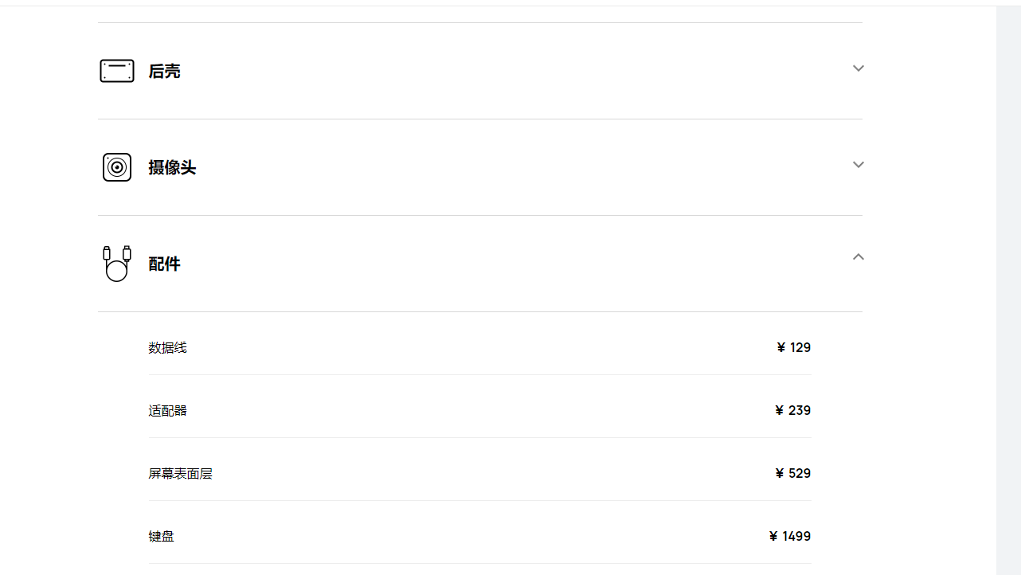This screenshot has width=1021, height=575.
Task: Click the yen symbol before 1499
Action: pyautogui.click(x=773, y=537)
